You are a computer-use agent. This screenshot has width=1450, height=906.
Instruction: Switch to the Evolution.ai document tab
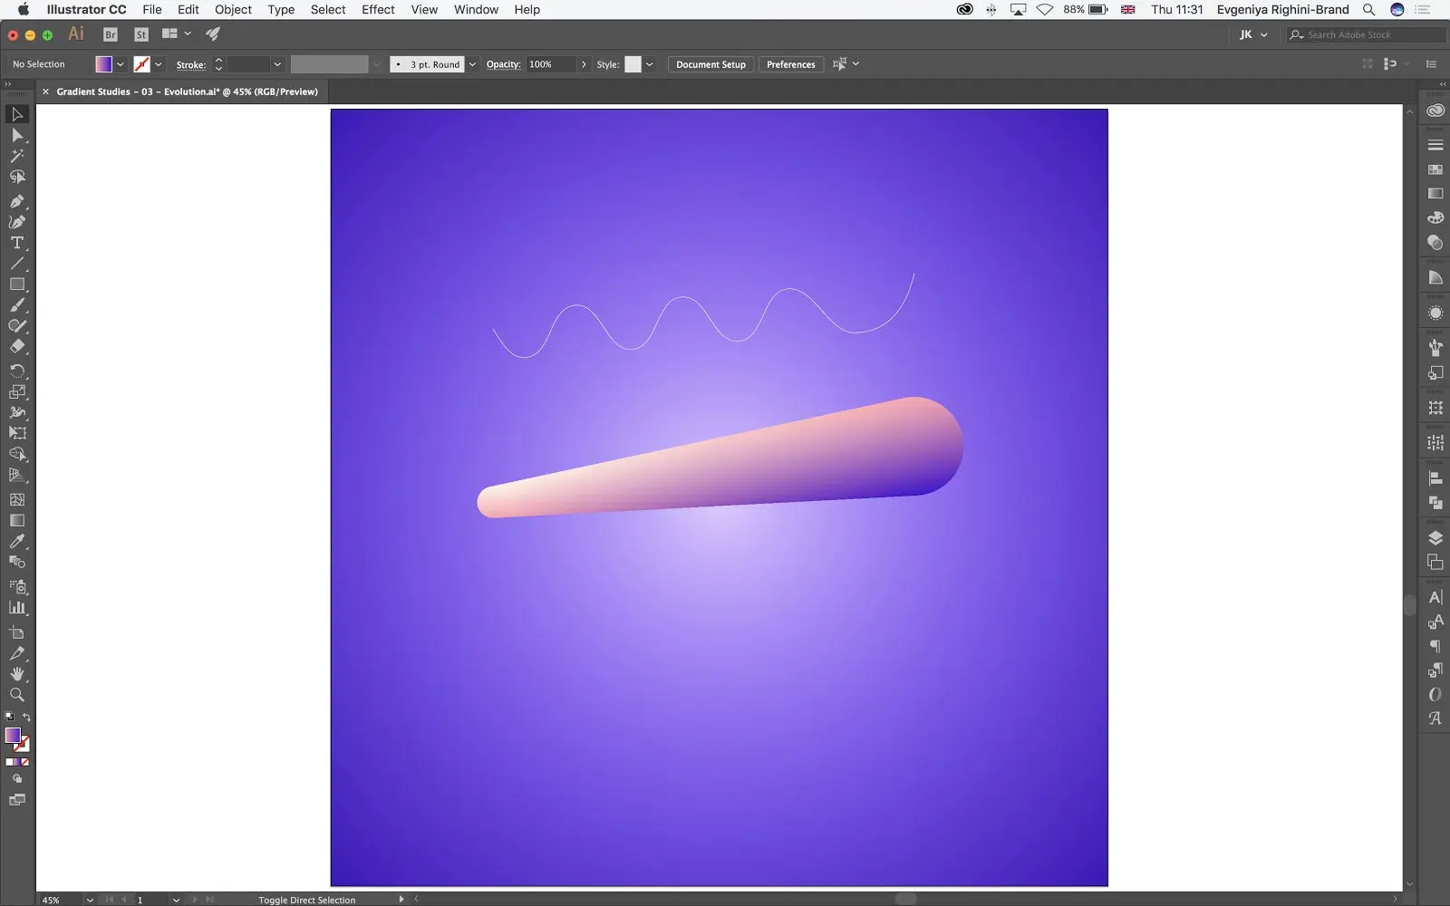[181, 91]
